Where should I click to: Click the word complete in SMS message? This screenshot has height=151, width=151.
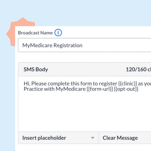pyautogui.click(x=59, y=84)
